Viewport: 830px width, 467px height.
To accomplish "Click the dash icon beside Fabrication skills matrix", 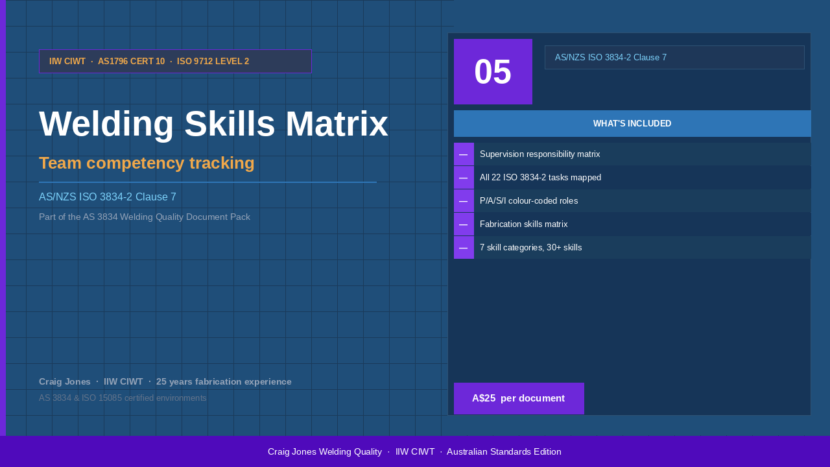I will pyautogui.click(x=464, y=224).
